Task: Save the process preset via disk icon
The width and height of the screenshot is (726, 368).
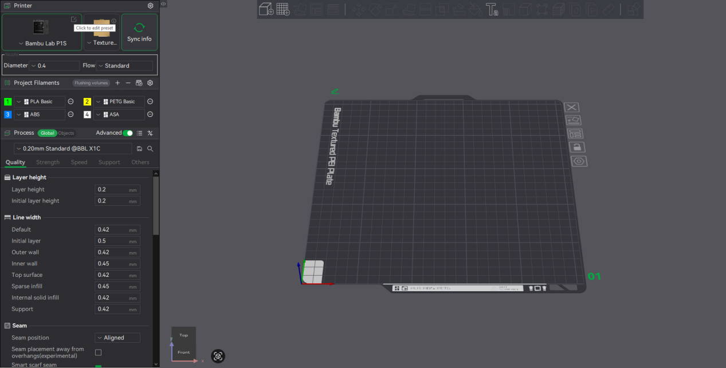Action: tap(139, 148)
